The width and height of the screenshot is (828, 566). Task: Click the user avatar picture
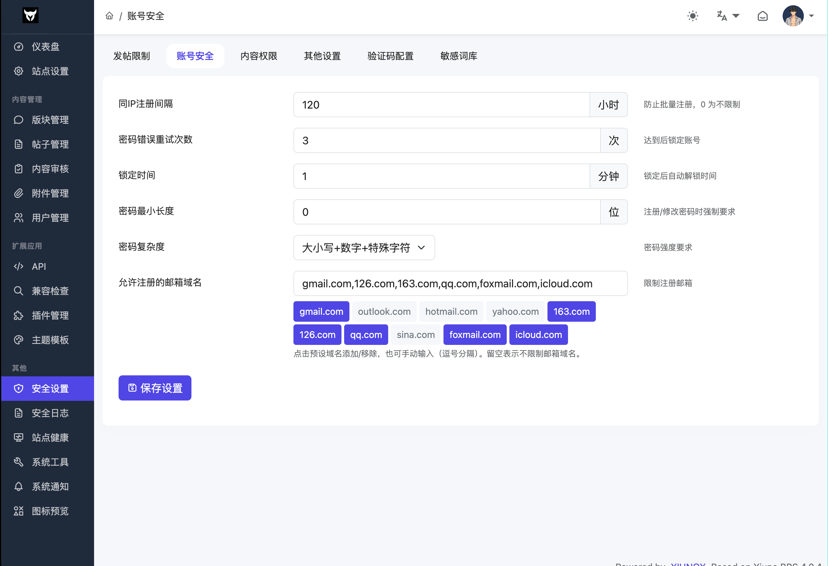[x=793, y=16]
